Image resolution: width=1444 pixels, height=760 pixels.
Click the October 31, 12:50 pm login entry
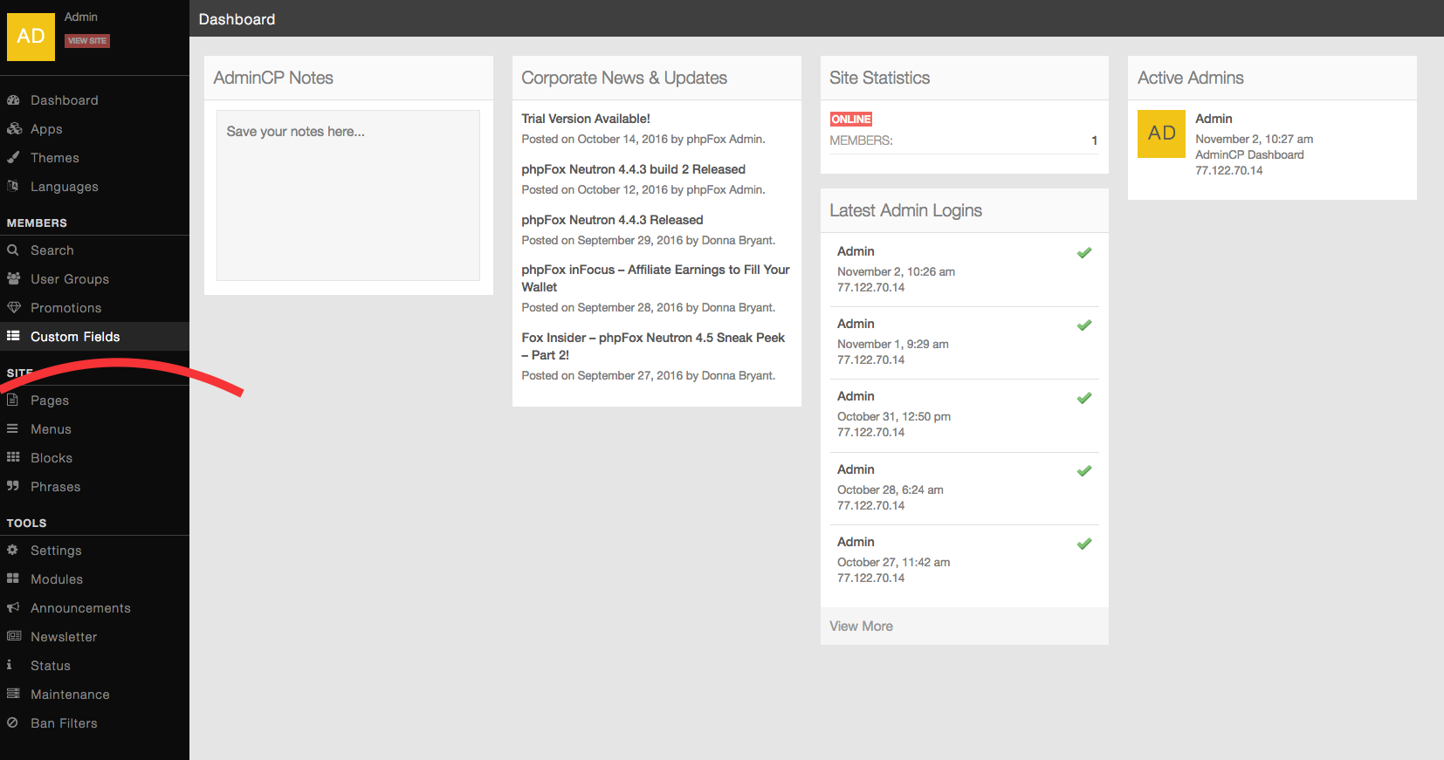[x=964, y=414]
